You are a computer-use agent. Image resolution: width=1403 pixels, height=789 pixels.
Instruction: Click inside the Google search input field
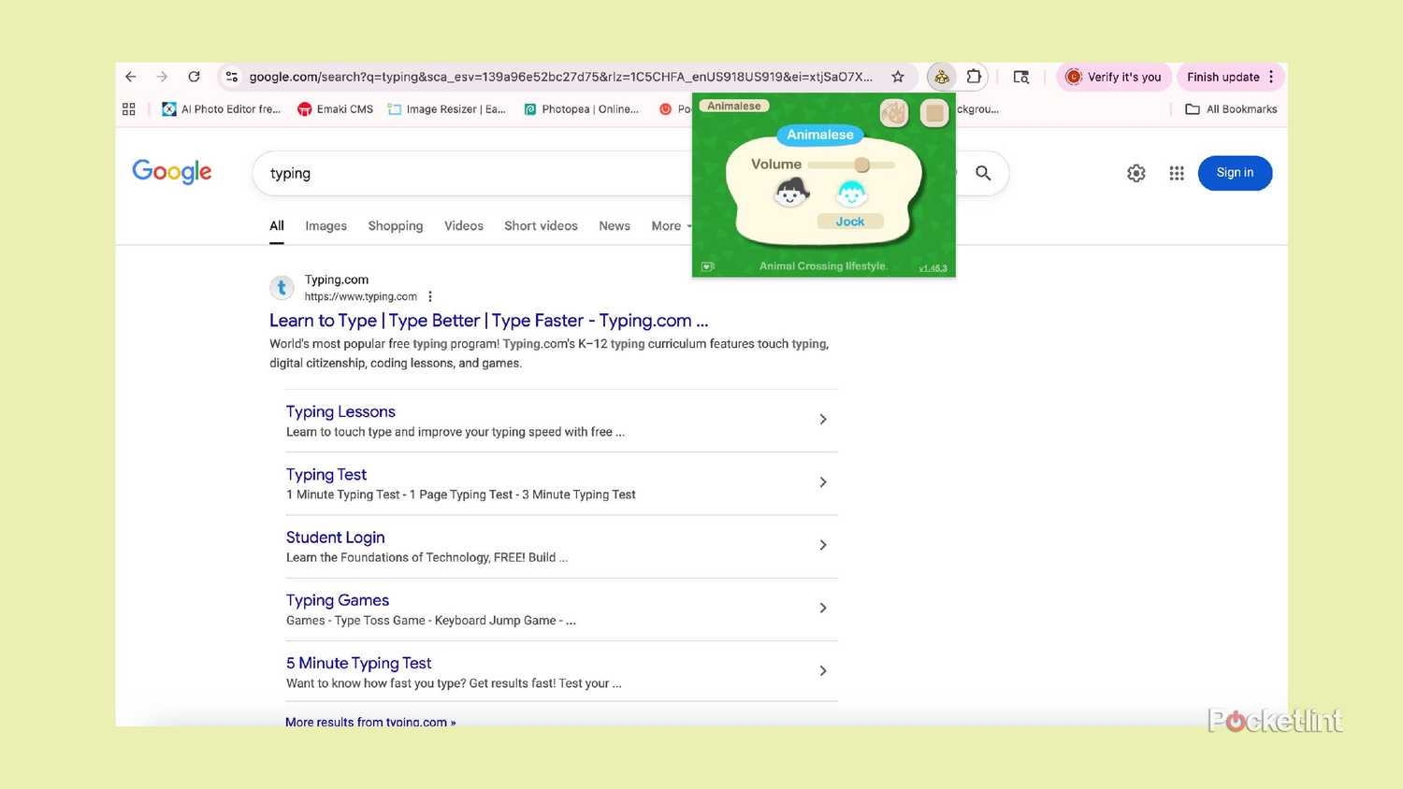click(x=468, y=173)
